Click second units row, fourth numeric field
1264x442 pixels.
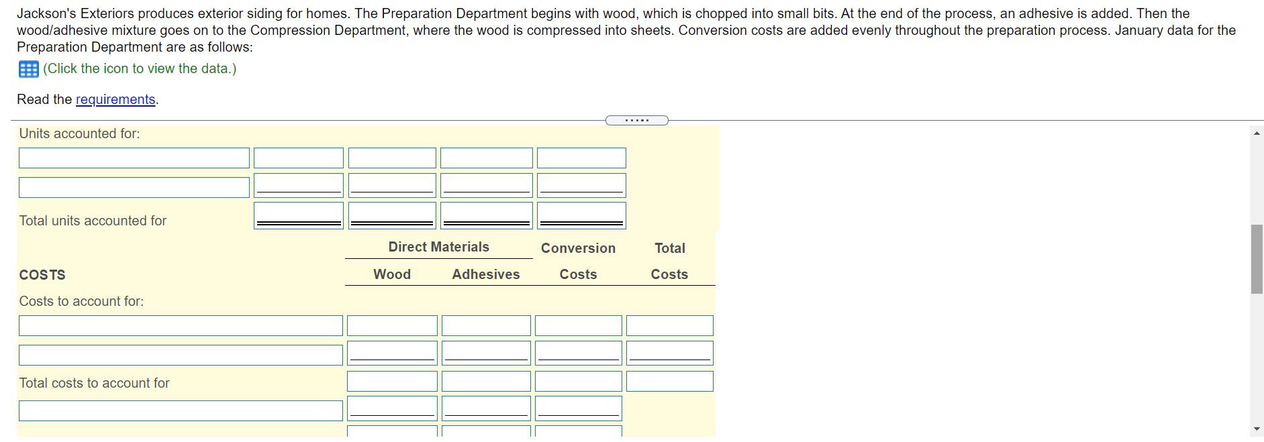(581, 186)
